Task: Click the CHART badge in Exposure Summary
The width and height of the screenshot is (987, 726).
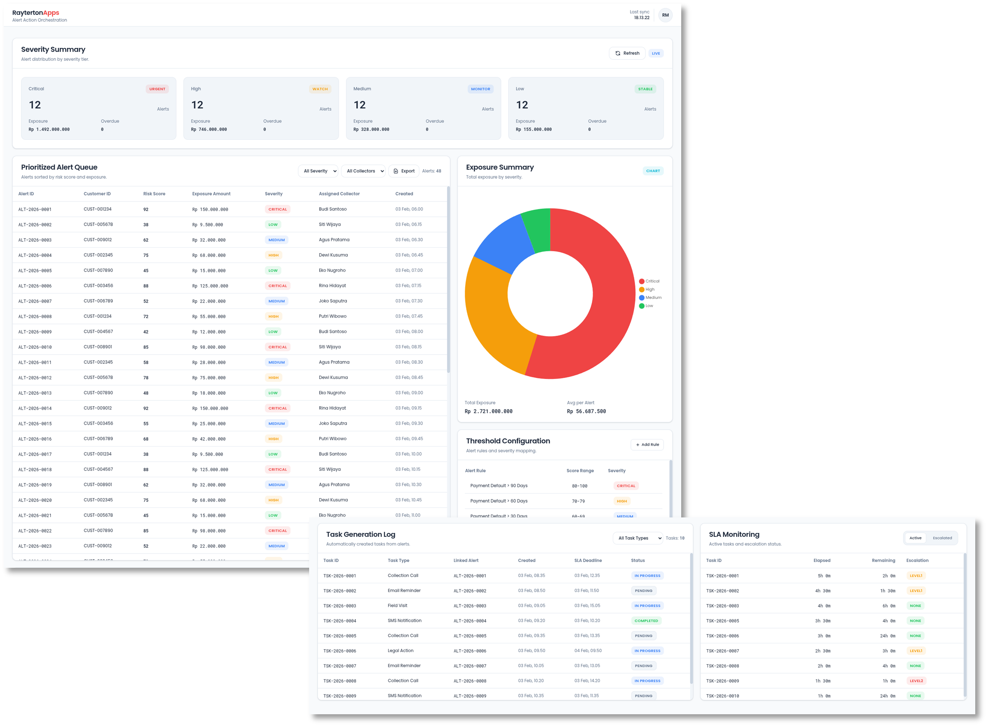Action: click(653, 171)
